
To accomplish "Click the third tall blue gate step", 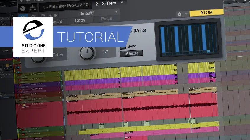I will pos(190,38).
